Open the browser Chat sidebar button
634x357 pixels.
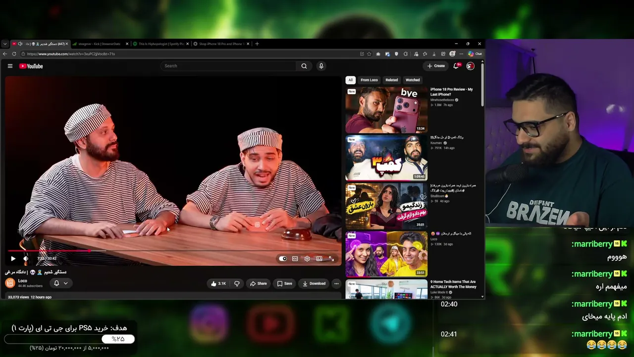pos(475,54)
